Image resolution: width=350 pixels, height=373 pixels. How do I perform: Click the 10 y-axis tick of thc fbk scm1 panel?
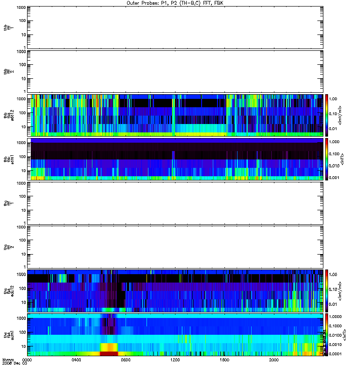click(x=24, y=346)
